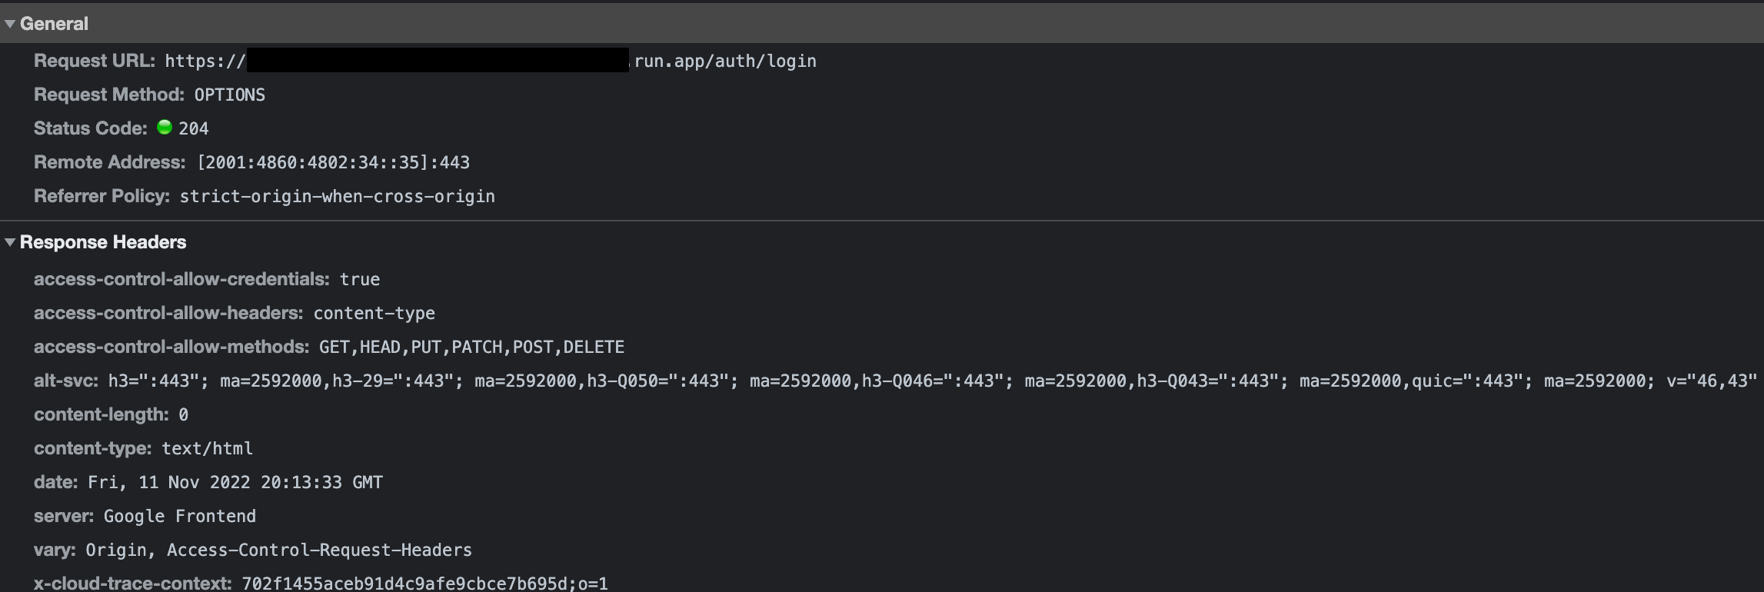Click the server header name

click(x=64, y=516)
